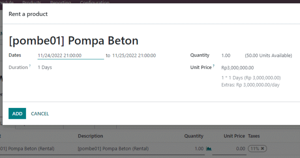The image size is (300, 158).
Task: Open the Unit Price help tooltip
Action: pyautogui.click(x=214, y=65)
